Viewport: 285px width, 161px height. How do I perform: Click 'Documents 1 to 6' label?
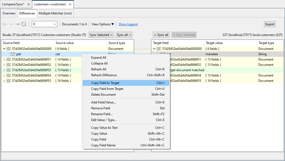coord(75,24)
